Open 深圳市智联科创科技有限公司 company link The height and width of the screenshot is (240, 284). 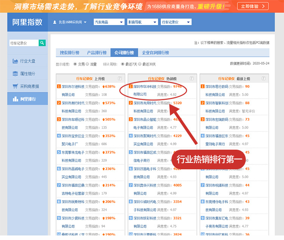pos(217,107)
